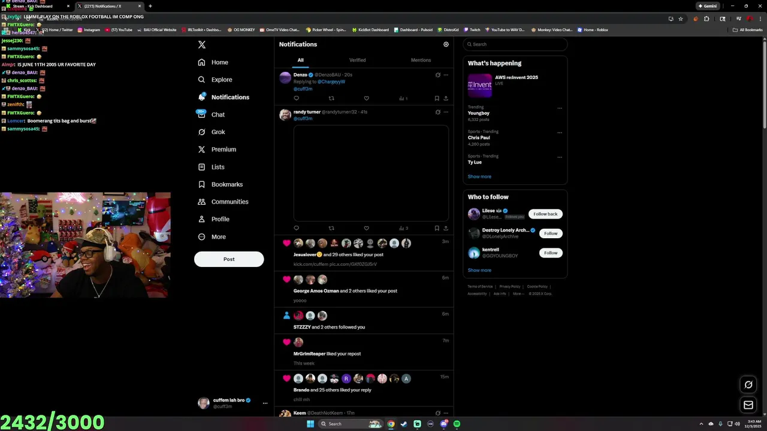Open Privacy Policy link
The height and width of the screenshot is (431, 767).
pyautogui.click(x=510, y=287)
